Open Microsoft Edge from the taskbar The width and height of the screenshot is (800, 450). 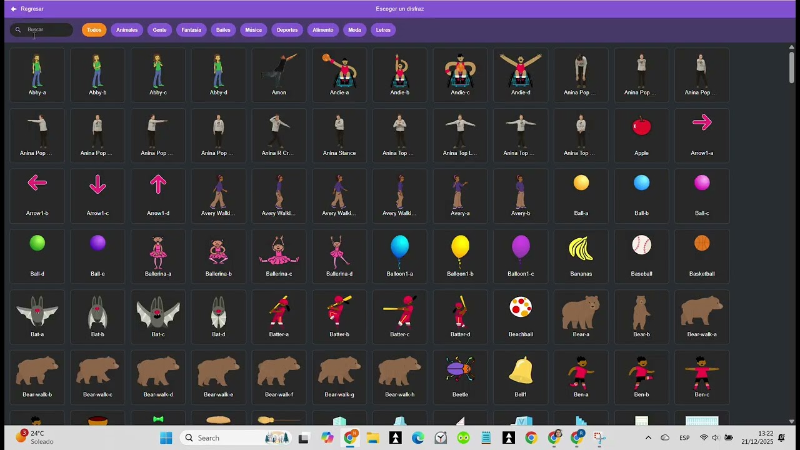(x=417, y=437)
